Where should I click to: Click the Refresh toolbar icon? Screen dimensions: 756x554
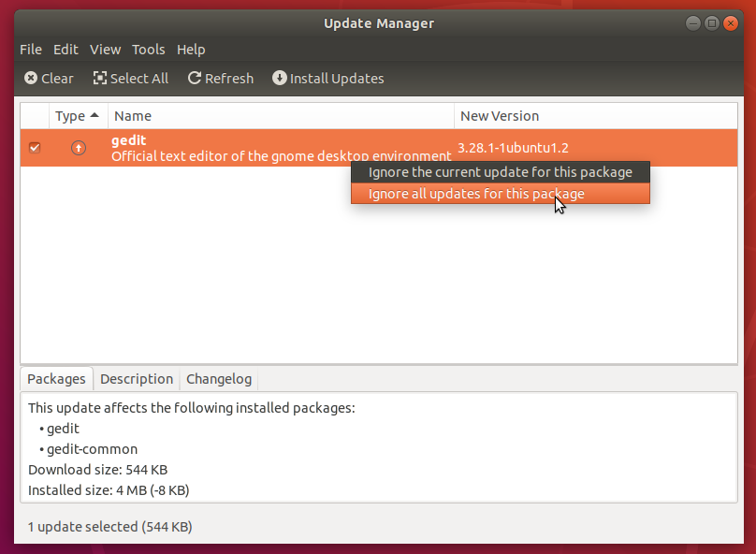click(x=193, y=79)
